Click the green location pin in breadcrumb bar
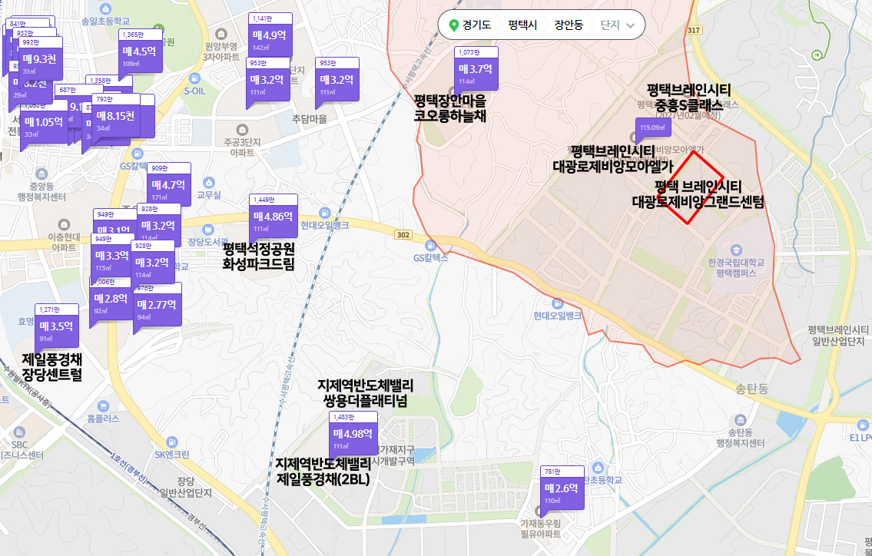This screenshot has height=556, width=872. pos(454,25)
